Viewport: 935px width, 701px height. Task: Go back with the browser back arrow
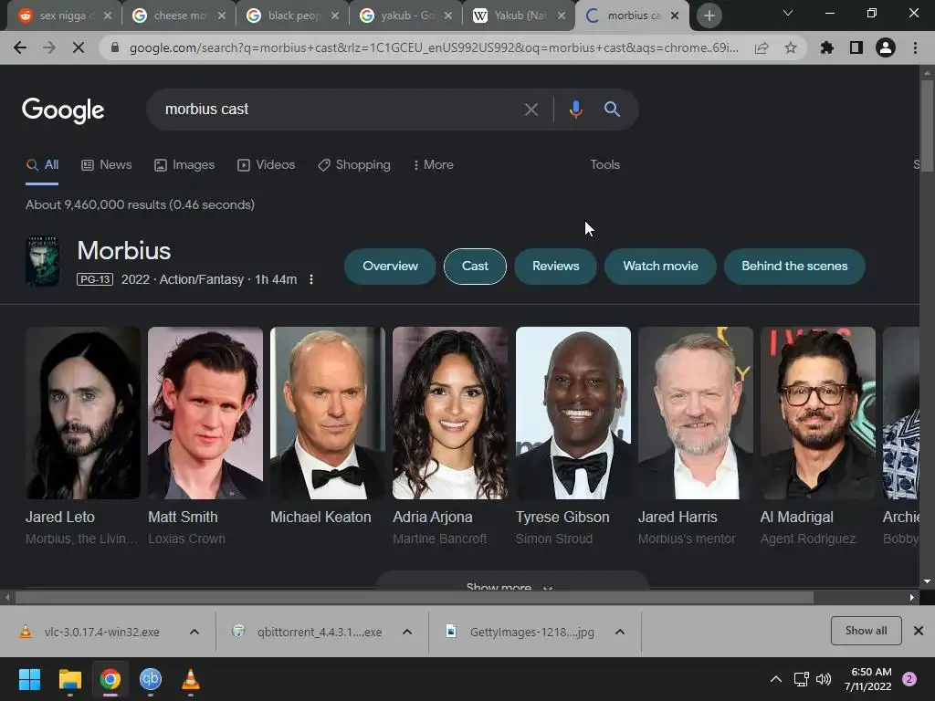[x=20, y=47]
